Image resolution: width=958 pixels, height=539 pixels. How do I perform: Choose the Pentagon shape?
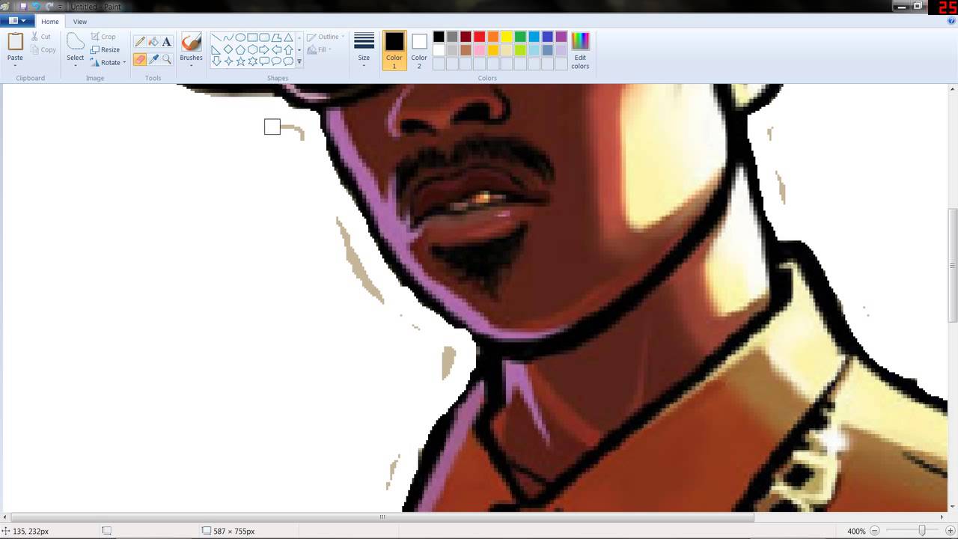tap(240, 49)
